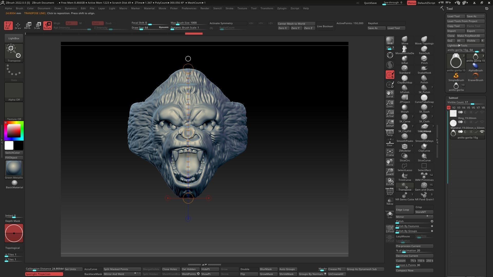The height and width of the screenshot is (277, 493).
Task: Open the Dots stroke type picker
Action: (14, 72)
